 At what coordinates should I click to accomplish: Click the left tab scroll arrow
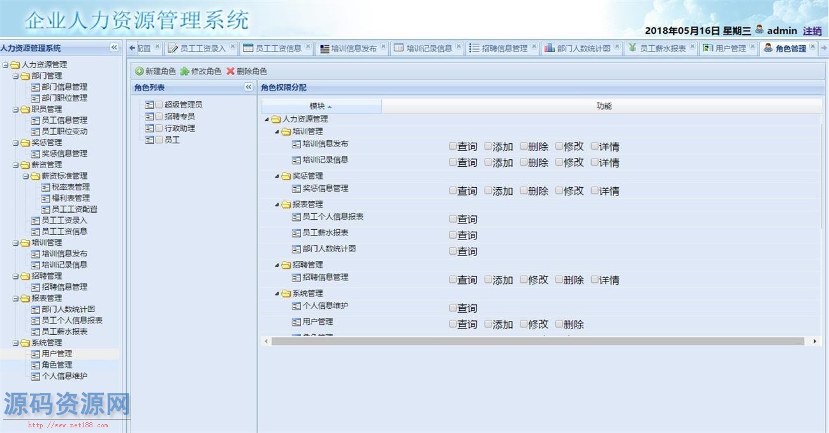(x=133, y=48)
